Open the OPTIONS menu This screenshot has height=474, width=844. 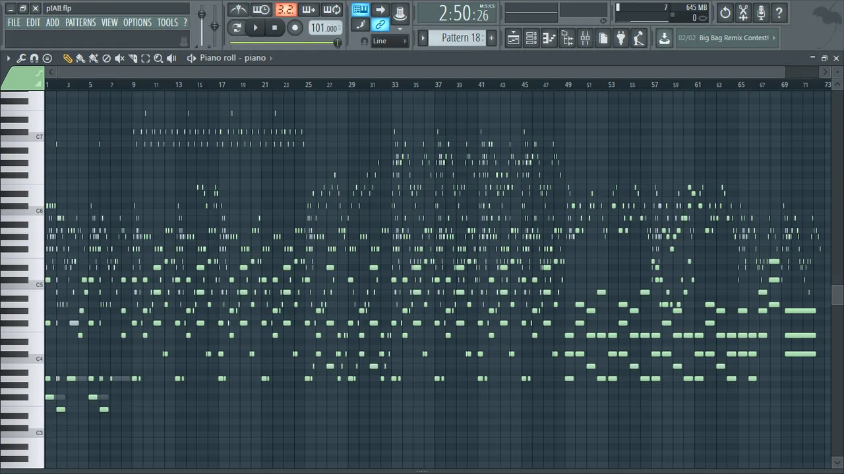click(x=137, y=22)
